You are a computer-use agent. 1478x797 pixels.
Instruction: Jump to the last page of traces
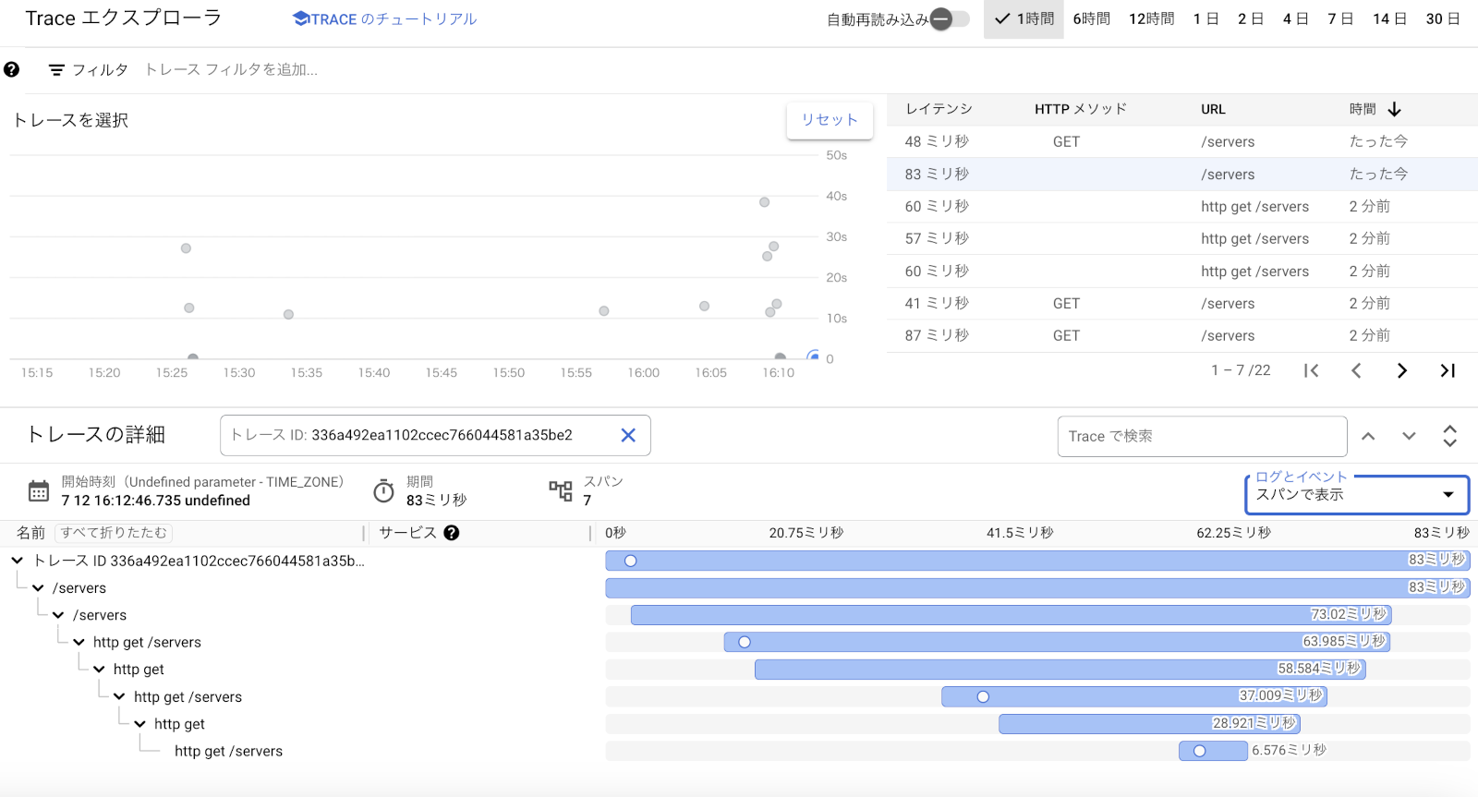point(1448,370)
